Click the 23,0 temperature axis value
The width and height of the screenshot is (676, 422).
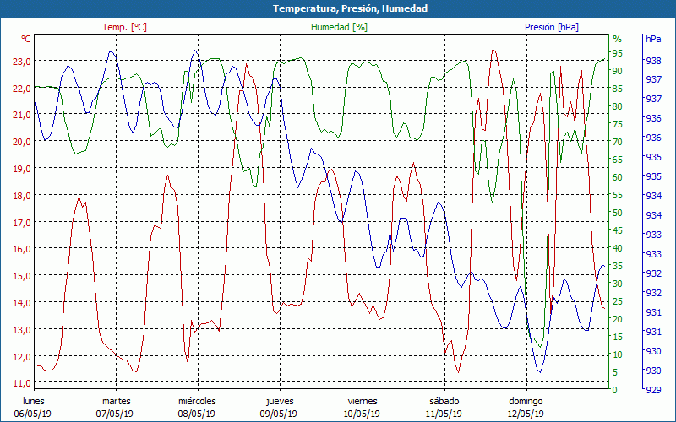tap(22, 61)
